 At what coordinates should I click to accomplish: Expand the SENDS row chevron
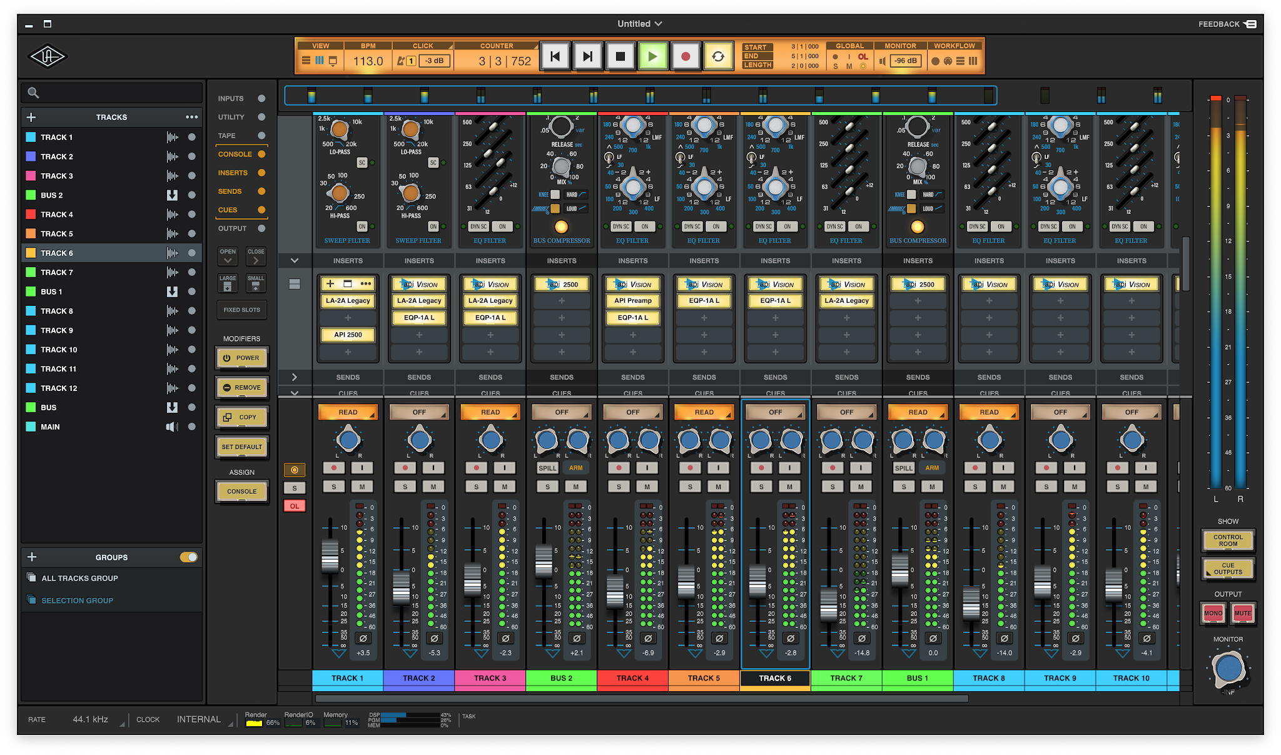point(295,377)
